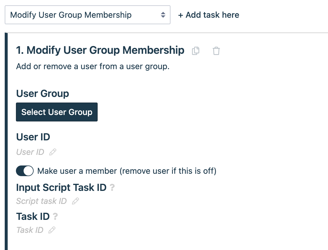328x250 pixels.
Task: Edit User ID with pencil icon
Action: [x=53, y=152]
